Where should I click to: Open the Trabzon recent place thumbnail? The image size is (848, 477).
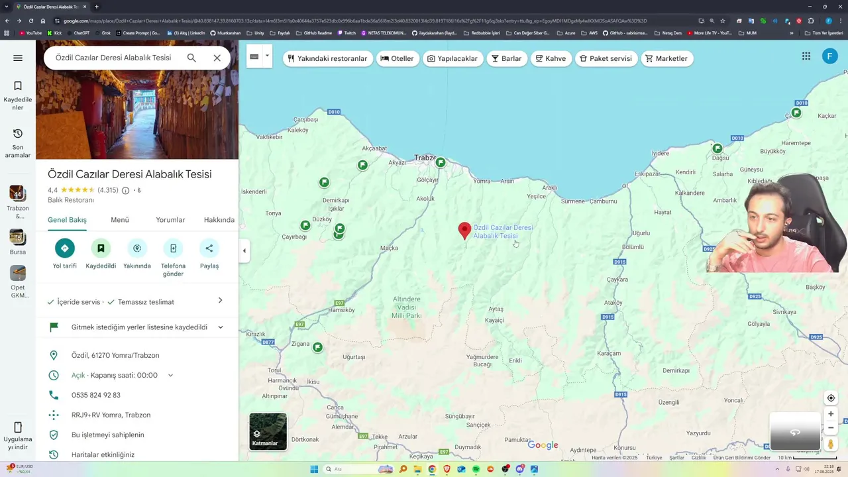[18, 193]
